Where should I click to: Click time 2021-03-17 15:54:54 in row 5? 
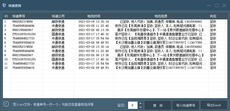[x=94, y=38]
